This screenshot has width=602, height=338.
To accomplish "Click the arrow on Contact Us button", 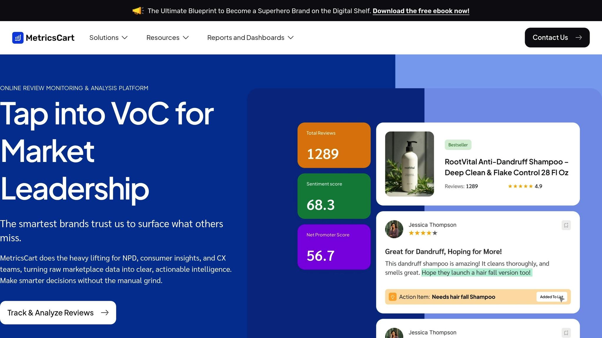I will pos(578,38).
